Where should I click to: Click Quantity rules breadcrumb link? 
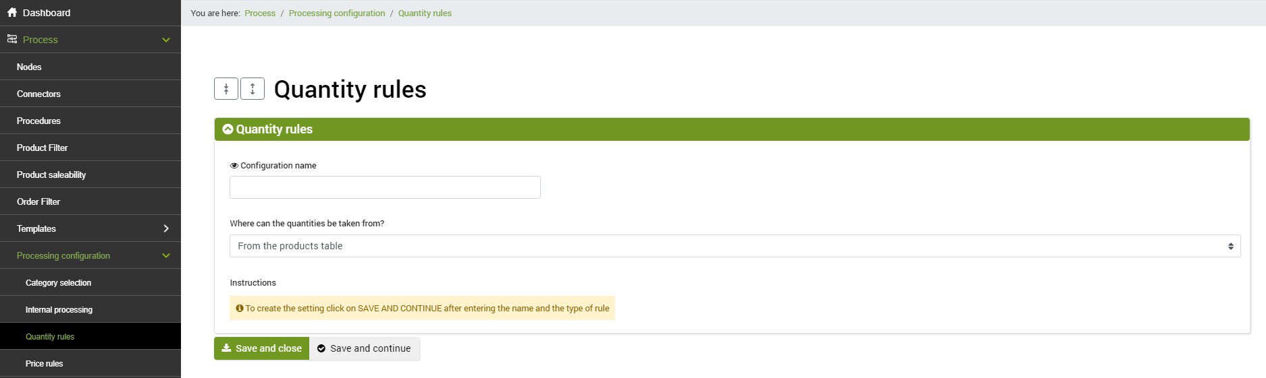click(425, 13)
